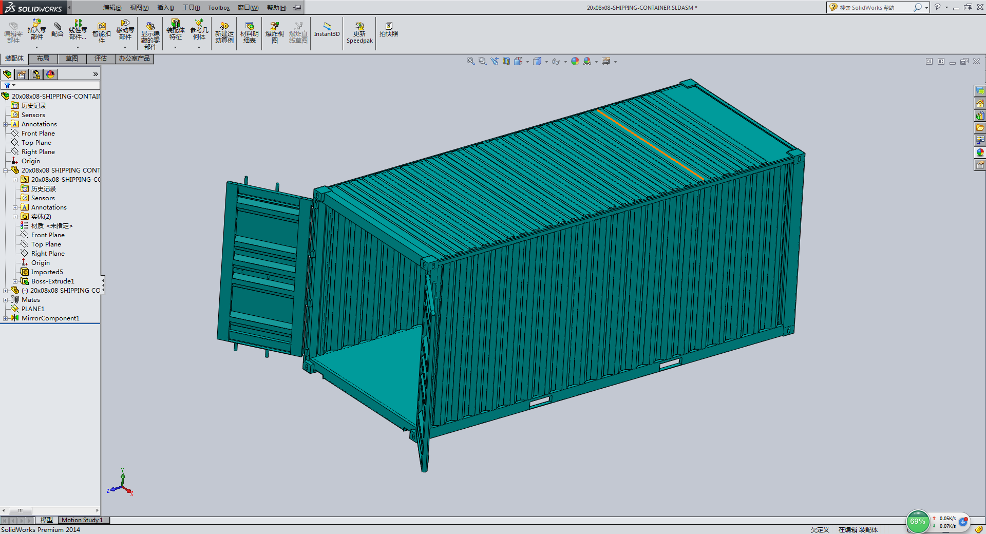Open the View Settings dropdown arrow
Image resolution: width=986 pixels, height=534 pixels.
615,62
